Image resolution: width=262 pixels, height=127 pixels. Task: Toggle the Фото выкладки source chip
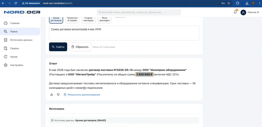pos(105,20)
